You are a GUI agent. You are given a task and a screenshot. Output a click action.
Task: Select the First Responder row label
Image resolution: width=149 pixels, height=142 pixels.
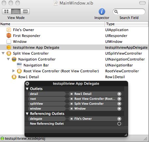(27, 36)
